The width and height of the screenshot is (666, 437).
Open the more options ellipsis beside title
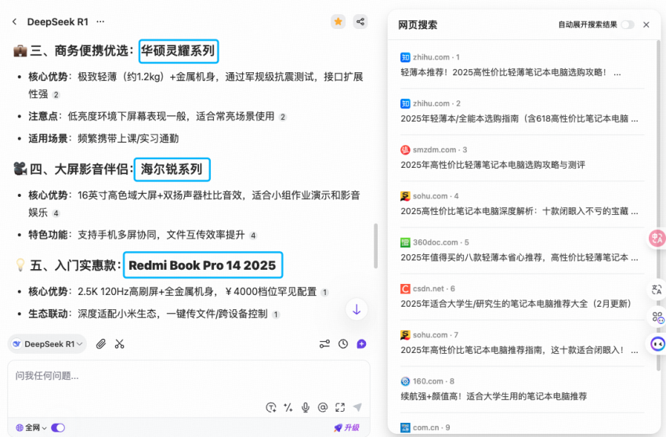tap(100, 22)
